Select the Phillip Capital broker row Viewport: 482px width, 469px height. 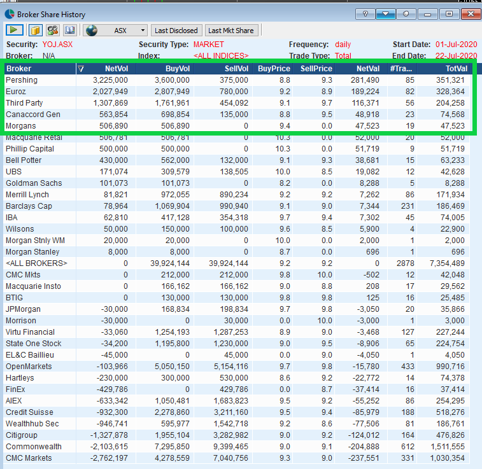(x=237, y=149)
